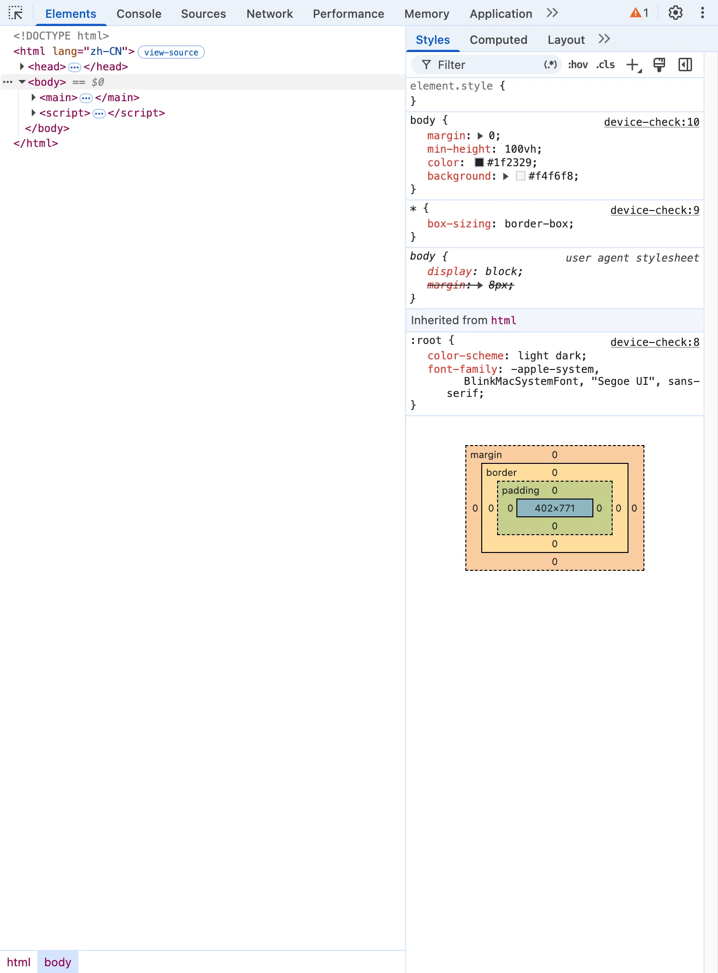Viewport: 718px width, 973px height.
Task: Open the Network tab
Action: (269, 14)
